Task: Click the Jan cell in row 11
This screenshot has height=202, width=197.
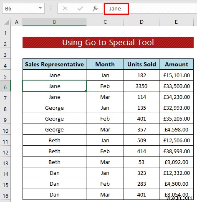Action: [105, 140]
